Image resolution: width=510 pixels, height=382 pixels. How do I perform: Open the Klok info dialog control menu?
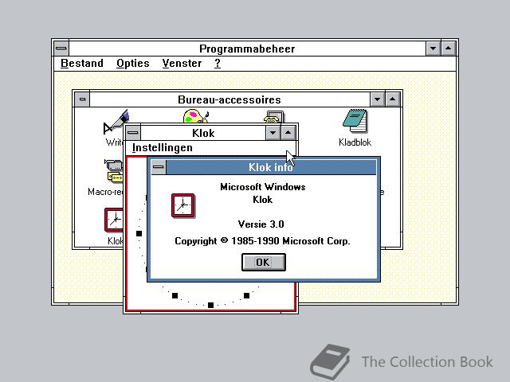click(159, 167)
